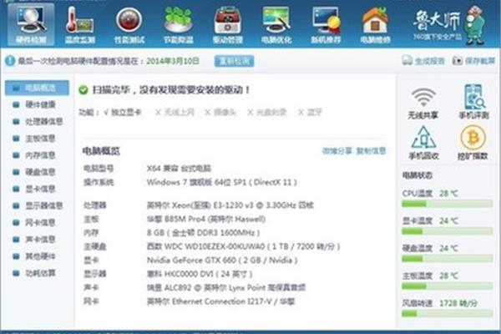Click the Xeon E3-1230 v3 processor row
This screenshot has height=334, width=501.
[x=199, y=205]
